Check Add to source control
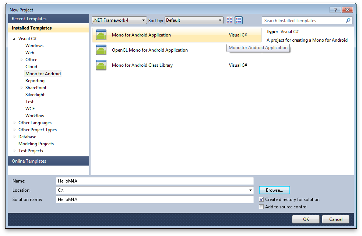362x236 pixels. point(261,207)
